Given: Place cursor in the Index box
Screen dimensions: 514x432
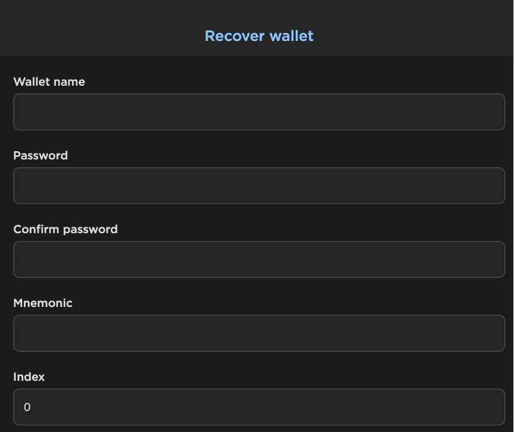Looking at the screenshot, I should [259, 407].
